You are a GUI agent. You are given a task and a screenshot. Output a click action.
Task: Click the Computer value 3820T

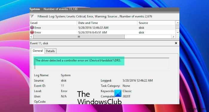pyautogui.click(x=126, y=96)
